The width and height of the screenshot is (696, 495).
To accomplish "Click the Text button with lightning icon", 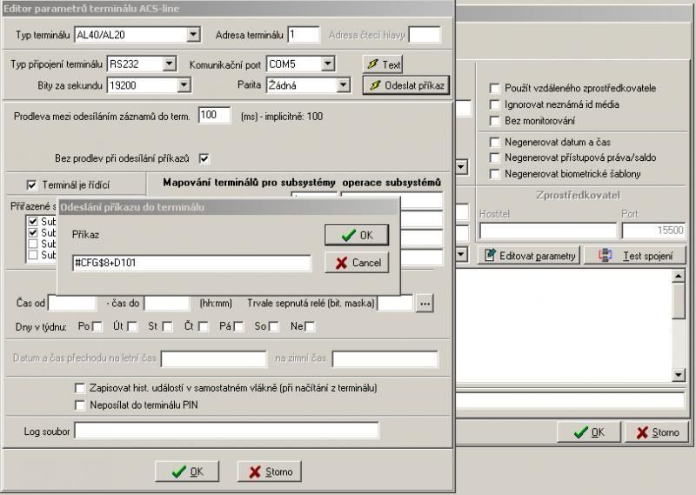I will pos(383,64).
